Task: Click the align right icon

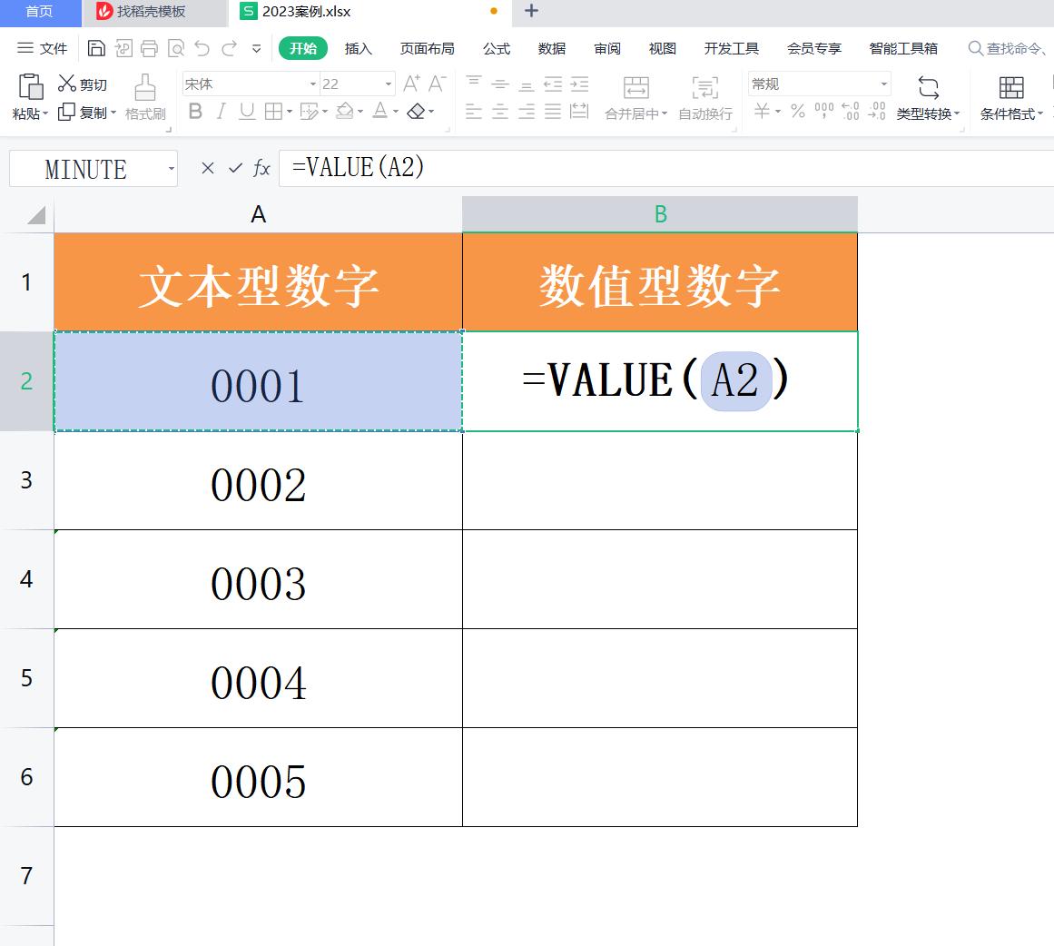Action: 527,111
